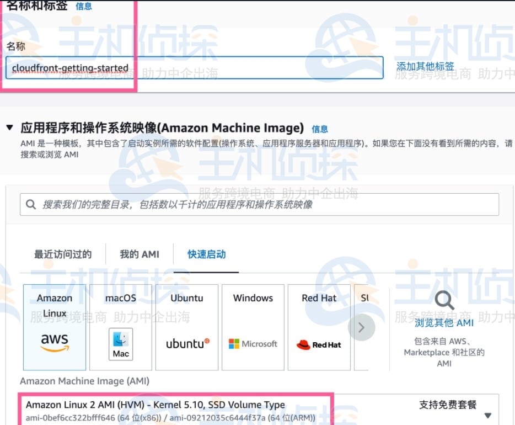Screen dimensions: 515x425
Task: Click the right chevron to reveal more OS cards
Action: (362, 327)
